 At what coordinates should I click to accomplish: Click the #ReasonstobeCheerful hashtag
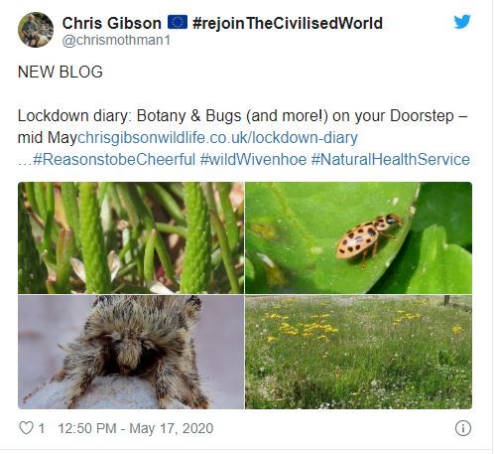pos(114,159)
